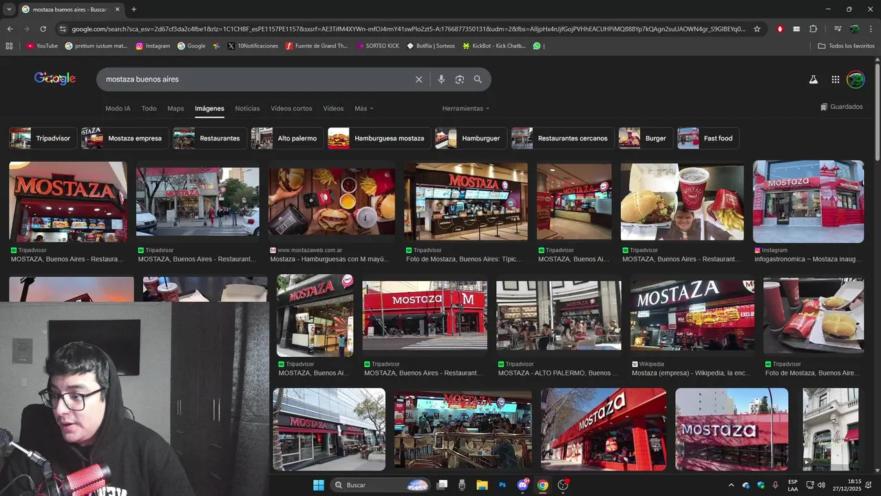Open Google Lens image search icon
The image size is (881, 496).
(x=460, y=79)
